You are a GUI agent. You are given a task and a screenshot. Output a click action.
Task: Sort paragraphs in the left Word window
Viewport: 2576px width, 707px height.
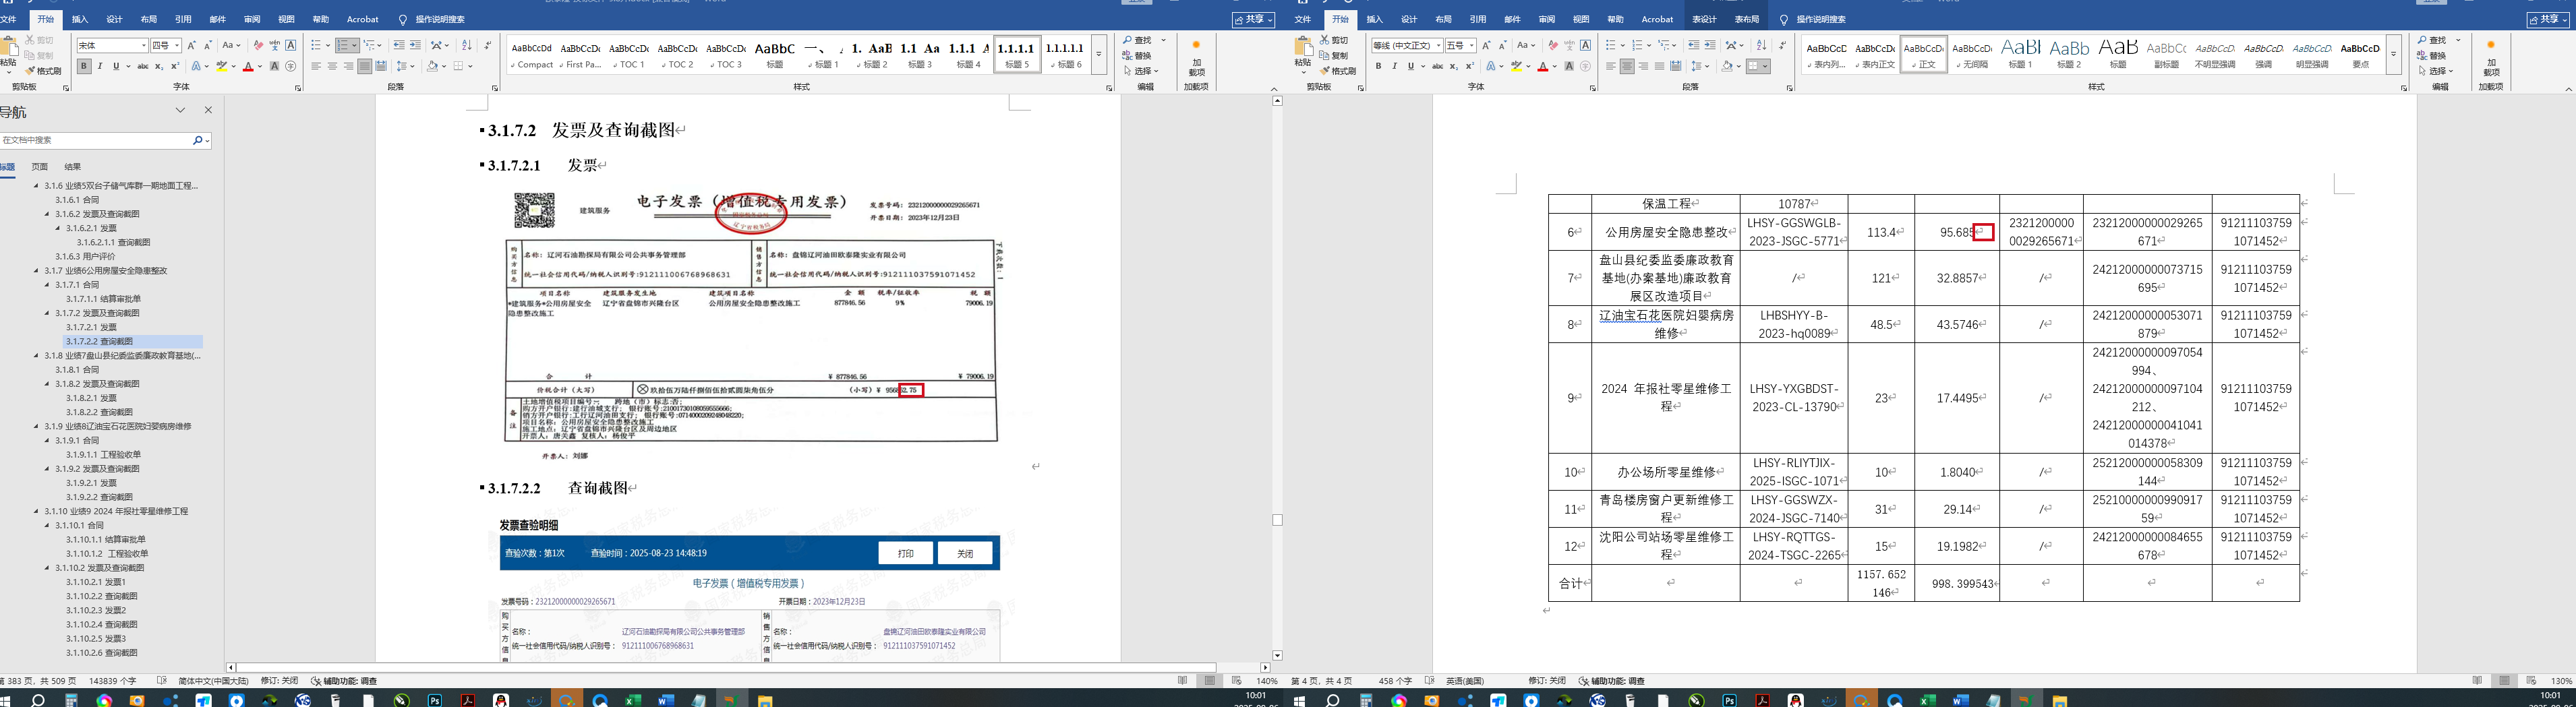pyautogui.click(x=467, y=45)
